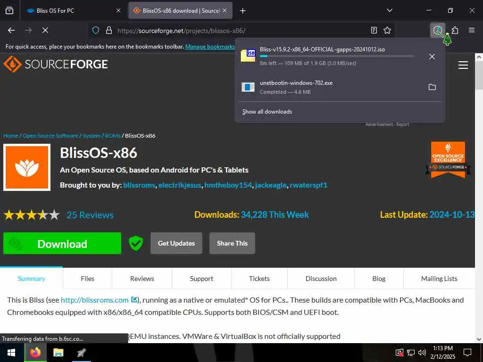The image size is (483, 362).
Task: Click the SourceForge logo
Action: pyautogui.click(x=56, y=64)
